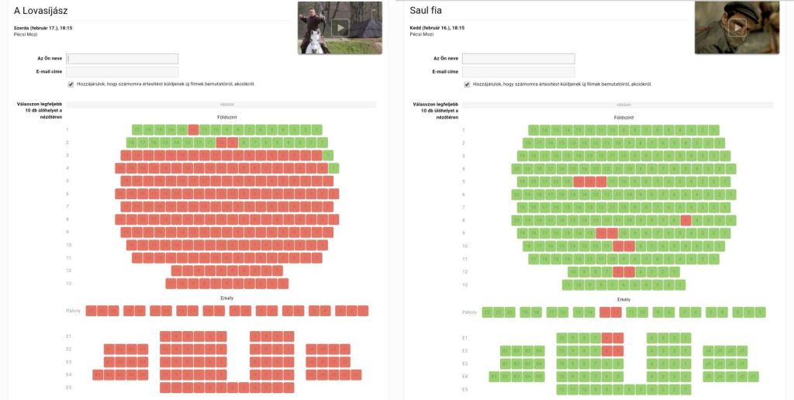Select seat 11 in row 13 of Saul fia

(568, 284)
